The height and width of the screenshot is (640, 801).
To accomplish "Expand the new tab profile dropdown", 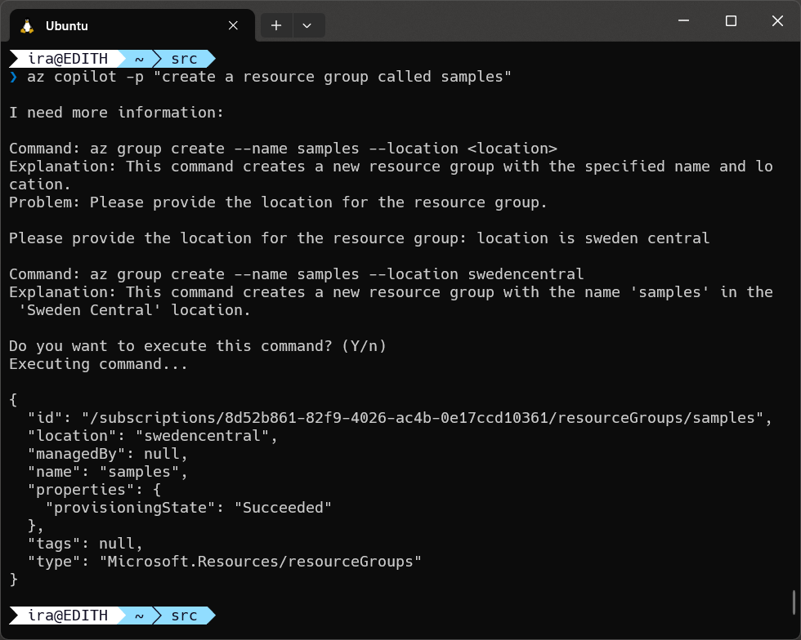I will pos(307,25).
